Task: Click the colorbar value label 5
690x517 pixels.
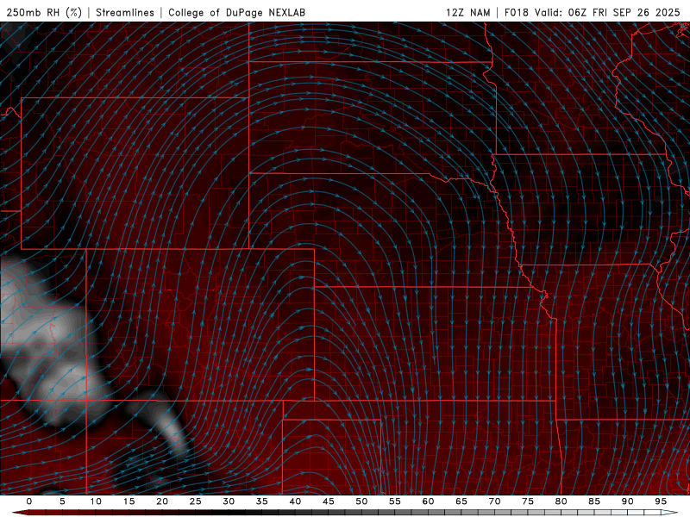Action: [62, 501]
